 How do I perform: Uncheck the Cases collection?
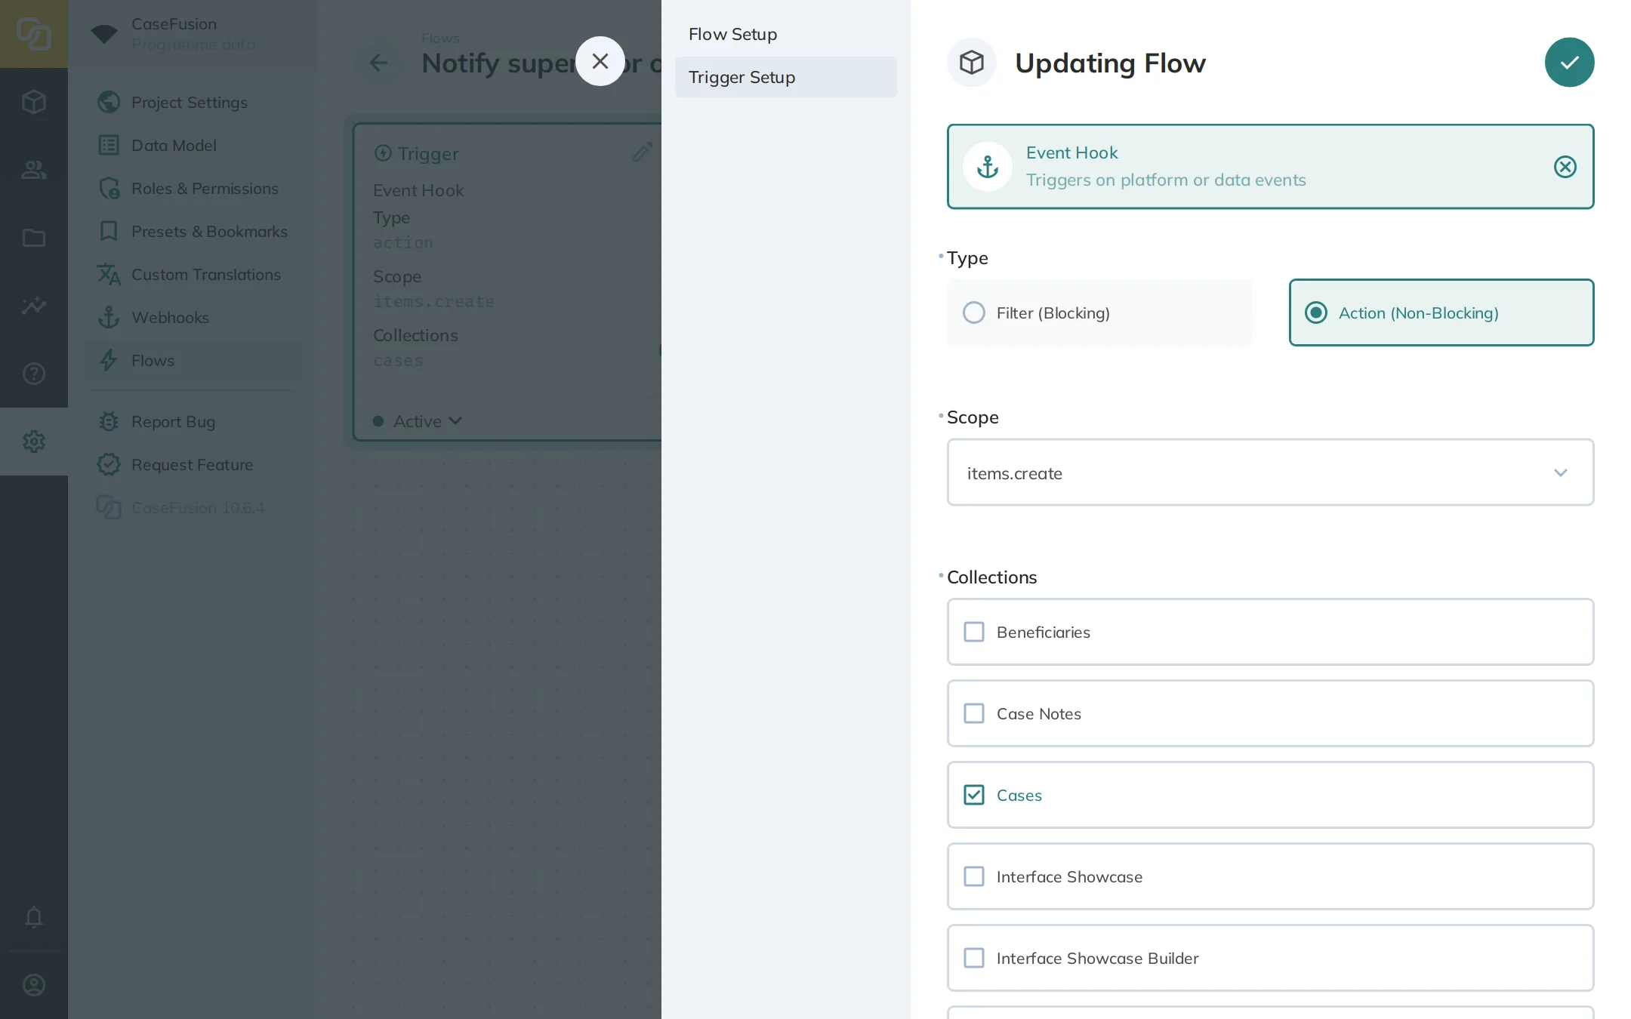click(1270, 795)
